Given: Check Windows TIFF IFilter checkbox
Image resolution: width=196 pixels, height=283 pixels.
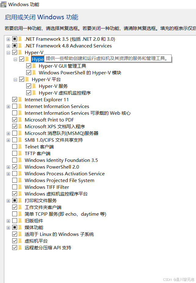Looking at the screenshot, I should point(15,187).
